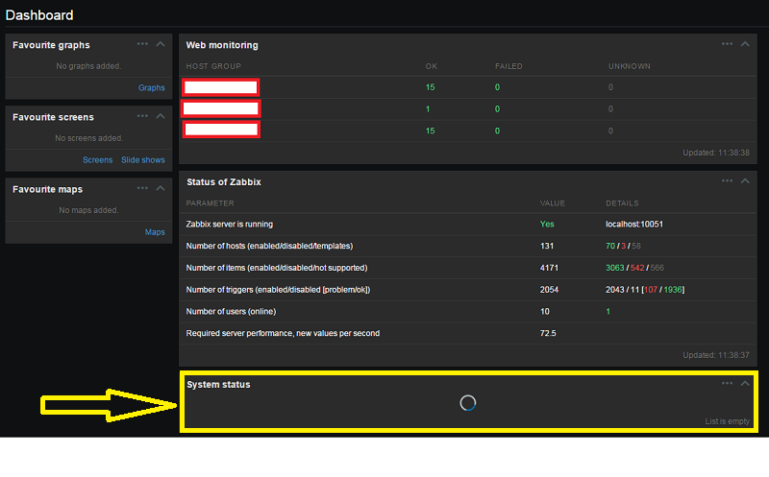Viewport: 769px width, 477px height.
Task: Open the System status widget menu dots
Action: [728, 383]
